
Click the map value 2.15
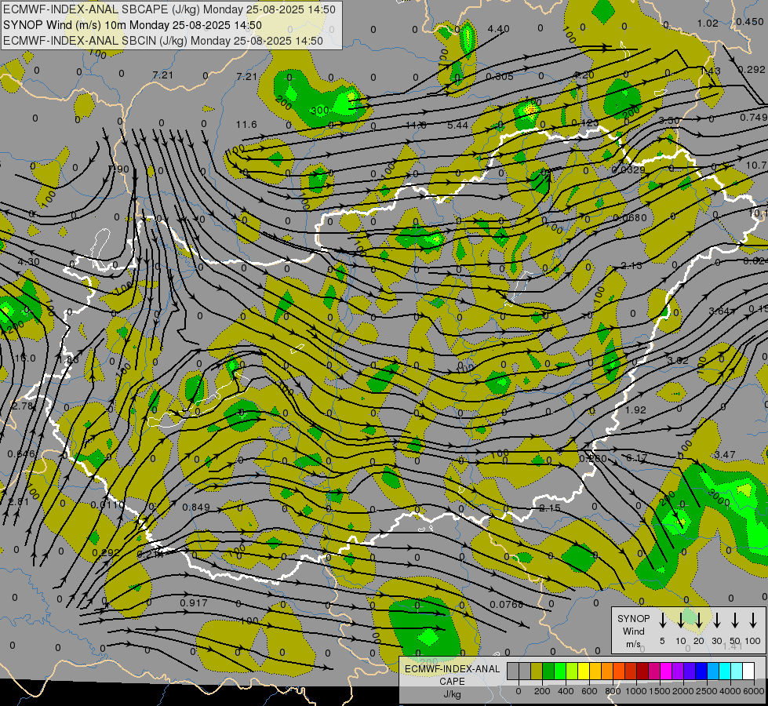coord(550,508)
